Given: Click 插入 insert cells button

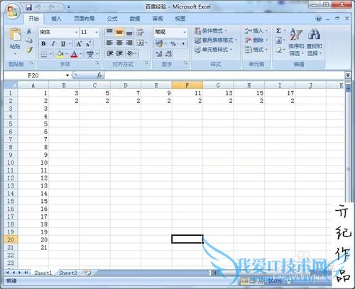Looking at the screenshot, I should click(256, 31).
